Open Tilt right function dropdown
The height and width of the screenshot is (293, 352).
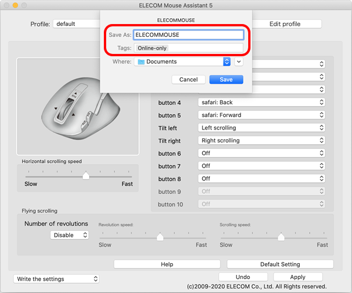[262, 141]
